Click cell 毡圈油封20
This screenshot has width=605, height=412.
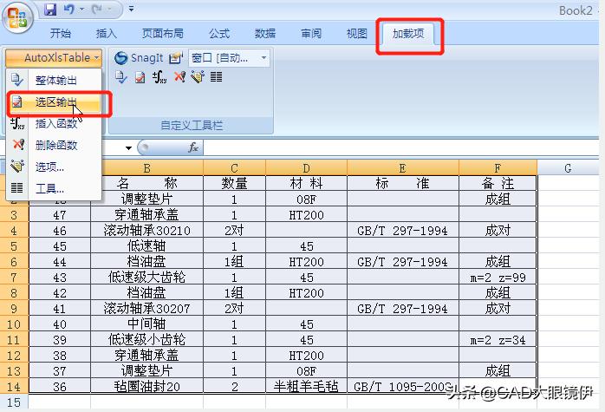146,386
